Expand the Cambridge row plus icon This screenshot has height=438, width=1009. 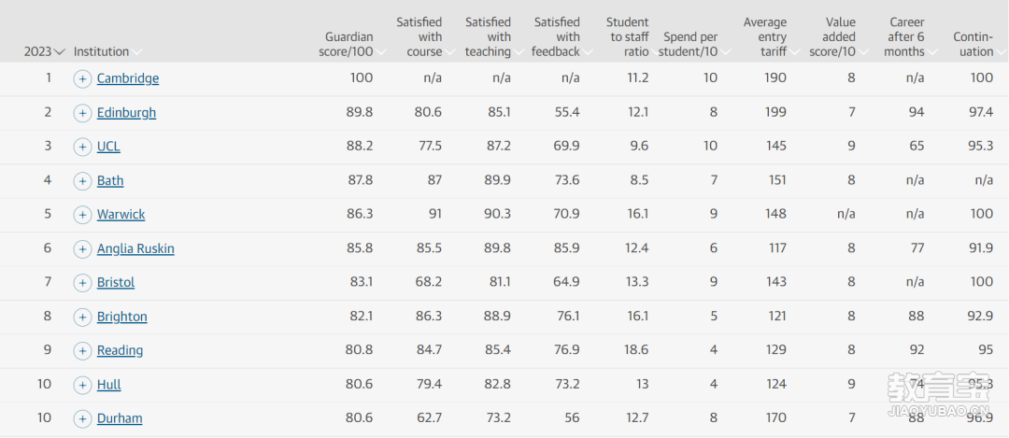point(82,79)
